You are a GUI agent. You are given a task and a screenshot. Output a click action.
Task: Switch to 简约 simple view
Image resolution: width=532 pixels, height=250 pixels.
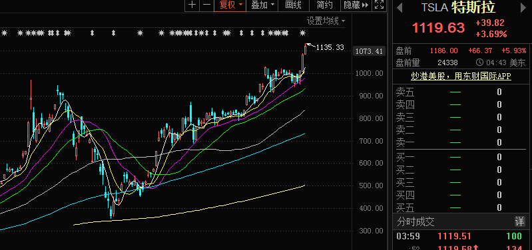(x=325, y=5)
